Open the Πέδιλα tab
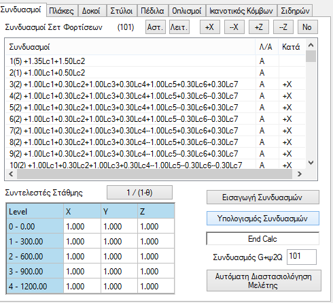Screen dimensions: 333x303 pos(152,11)
